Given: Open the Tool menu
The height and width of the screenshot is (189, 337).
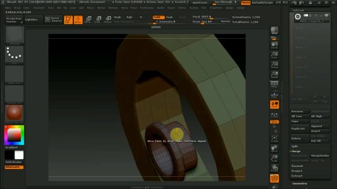Looking at the screenshot, I should [x=203, y=8].
